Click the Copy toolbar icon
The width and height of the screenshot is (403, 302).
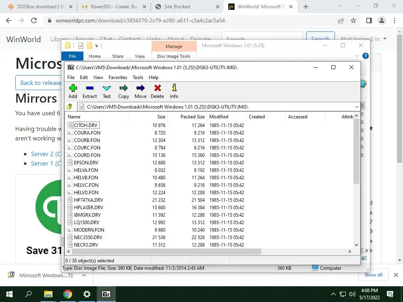tap(123, 91)
